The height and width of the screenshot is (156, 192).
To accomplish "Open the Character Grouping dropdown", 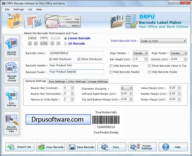I will pyautogui.click(x=127, y=88).
